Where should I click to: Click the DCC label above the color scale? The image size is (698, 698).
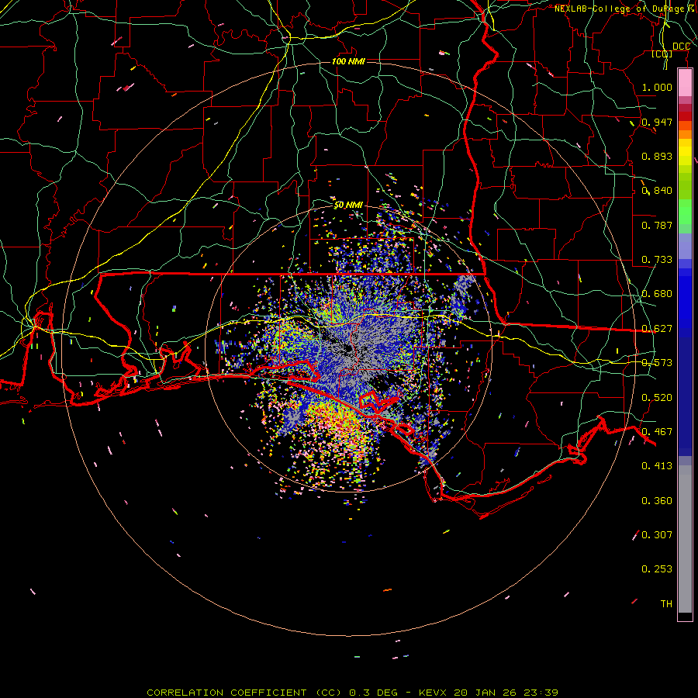click(681, 47)
